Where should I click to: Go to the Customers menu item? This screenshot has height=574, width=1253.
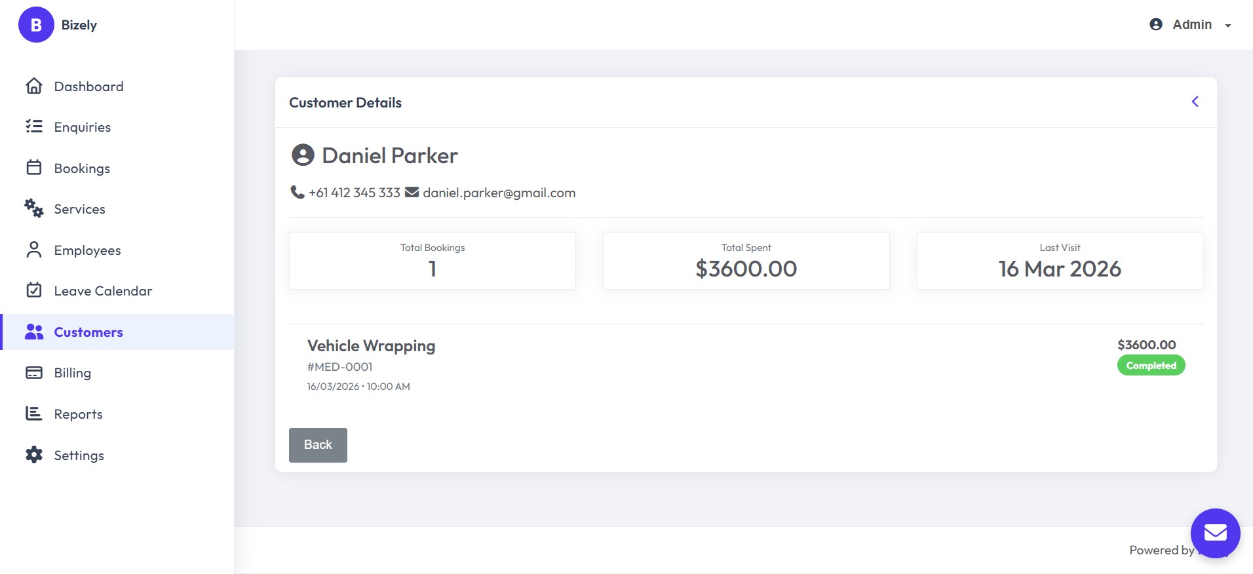pos(118,332)
